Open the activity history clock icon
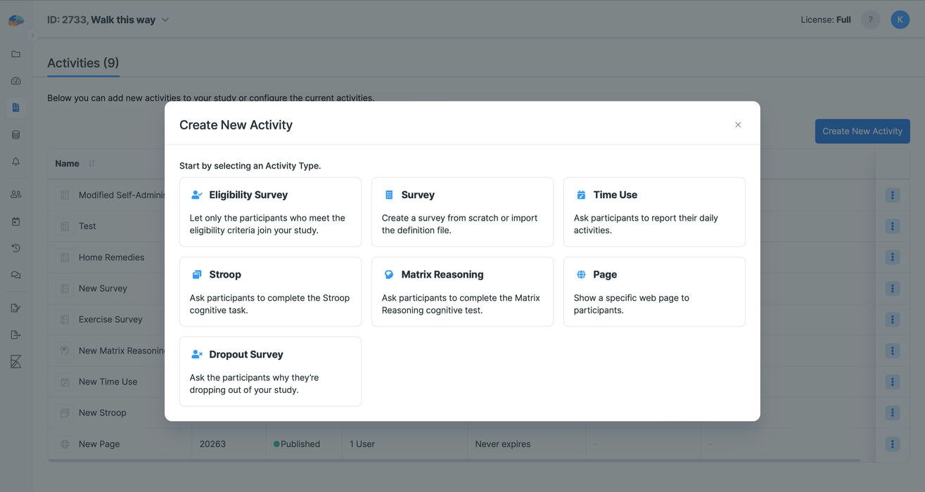This screenshot has width=925, height=492. pyautogui.click(x=15, y=248)
